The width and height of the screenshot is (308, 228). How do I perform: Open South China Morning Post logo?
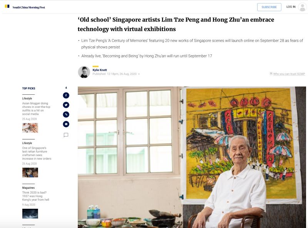coord(25,7)
